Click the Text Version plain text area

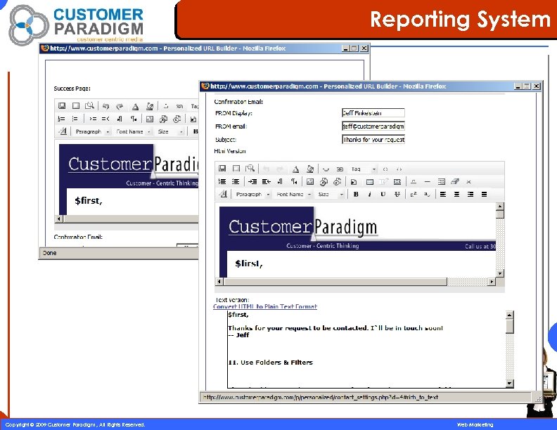(x=366, y=349)
